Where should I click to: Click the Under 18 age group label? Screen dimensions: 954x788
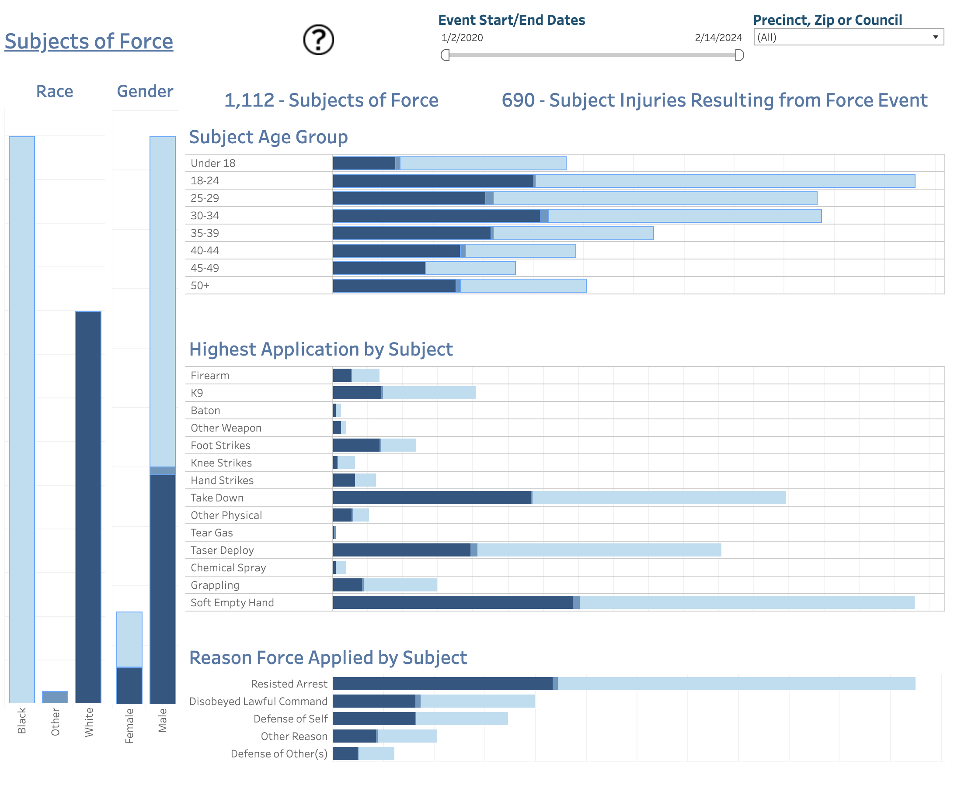click(x=212, y=163)
